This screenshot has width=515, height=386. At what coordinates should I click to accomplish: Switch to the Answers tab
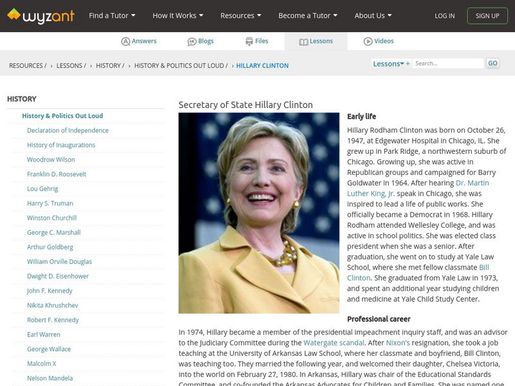138,41
